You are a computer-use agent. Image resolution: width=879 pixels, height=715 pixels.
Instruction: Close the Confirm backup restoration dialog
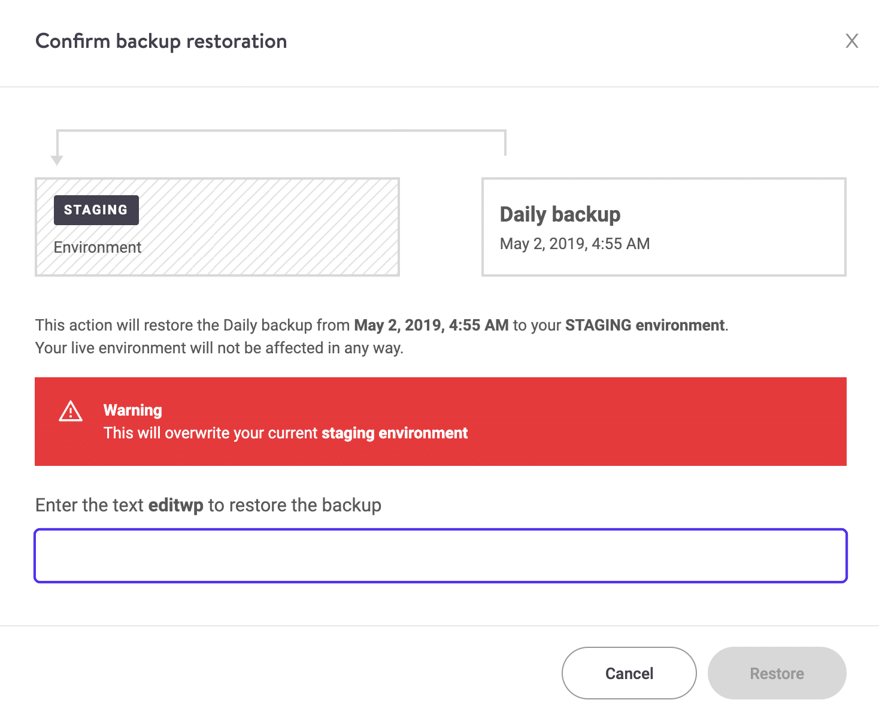click(x=851, y=41)
